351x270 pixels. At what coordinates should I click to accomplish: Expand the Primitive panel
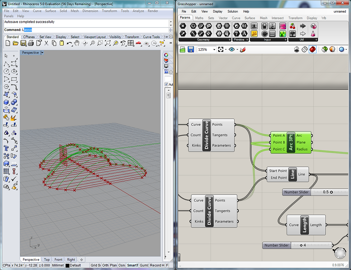(247, 40)
